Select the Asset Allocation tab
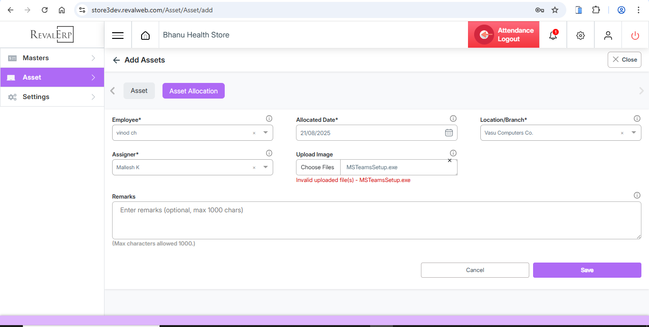 193,91
